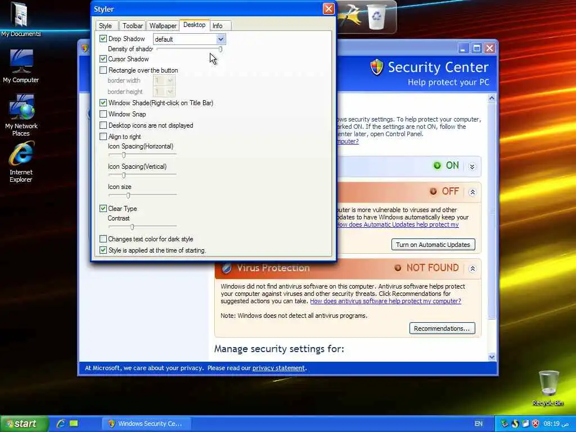Screen dimensions: 576x432
Task: Open the Start menu
Action: tap(24, 424)
